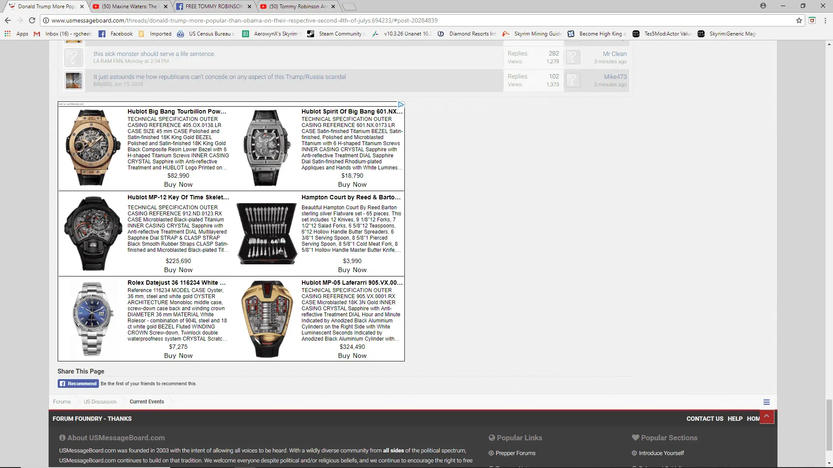Click the vertical scrollbar thumb
This screenshot has width=833, height=468.
point(829,425)
